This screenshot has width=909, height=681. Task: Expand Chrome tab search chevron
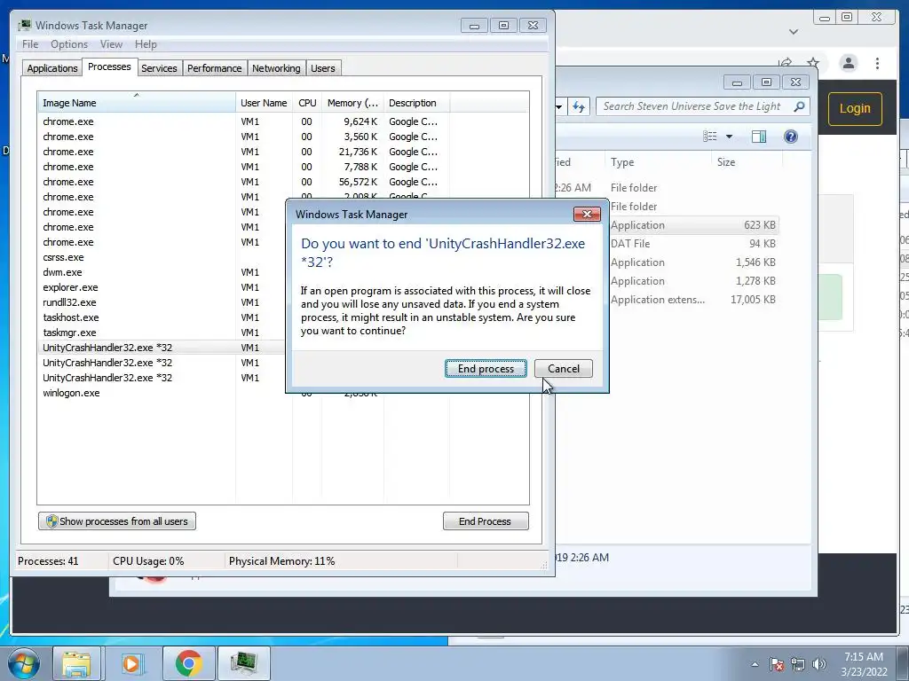click(x=794, y=32)
